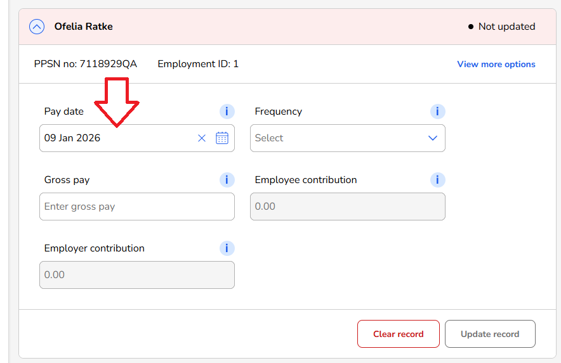Show Gross pay info tooltip icon

click(x=227, y=180)
